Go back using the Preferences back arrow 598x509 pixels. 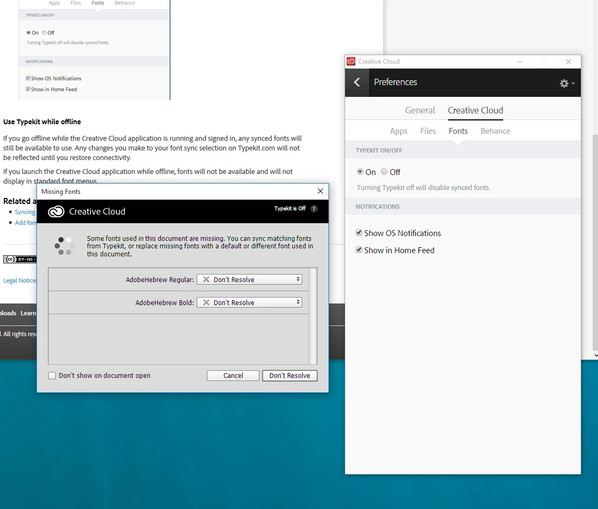[357, 82]
